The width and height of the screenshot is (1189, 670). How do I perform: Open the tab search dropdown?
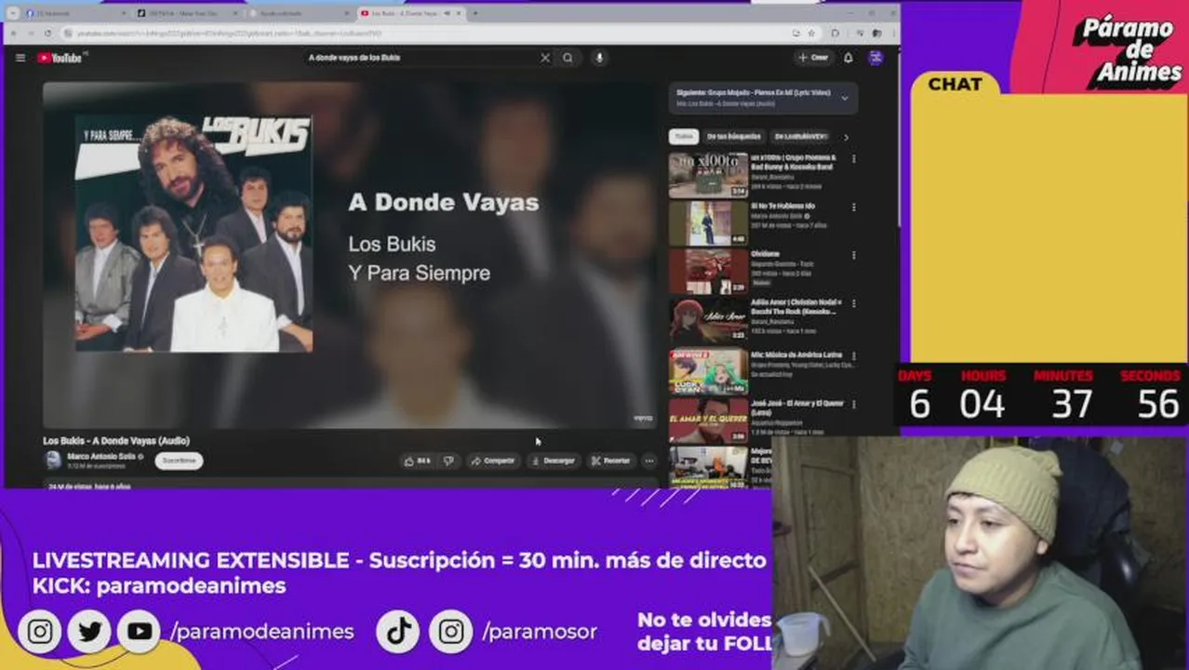pos(12,13)
